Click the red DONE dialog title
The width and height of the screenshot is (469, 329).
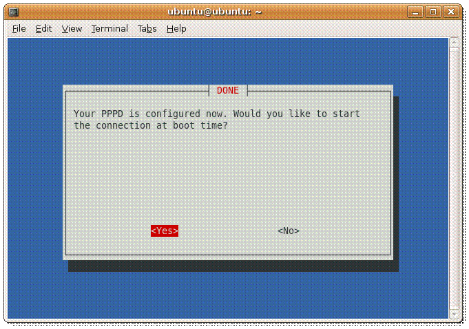coord(228,90)
